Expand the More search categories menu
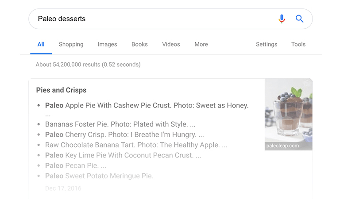This screenshot has height=199, width=340. click(201, 44)
